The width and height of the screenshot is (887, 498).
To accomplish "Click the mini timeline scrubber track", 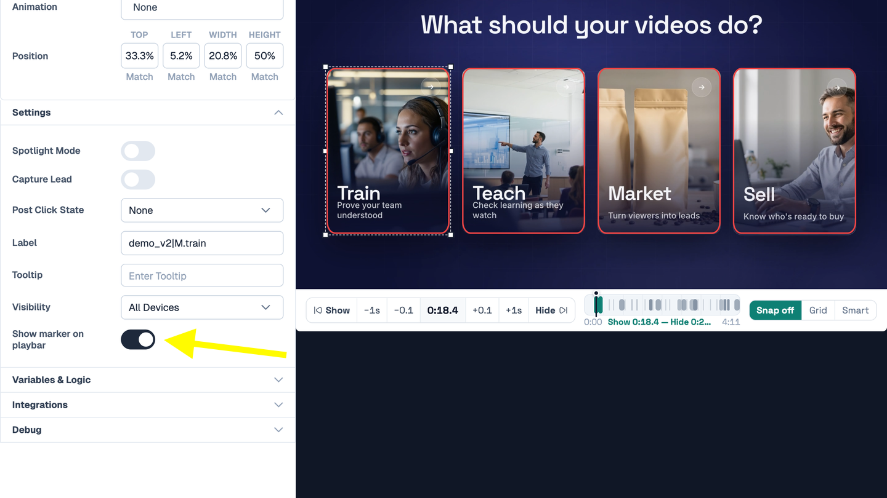I will [662, 305].
